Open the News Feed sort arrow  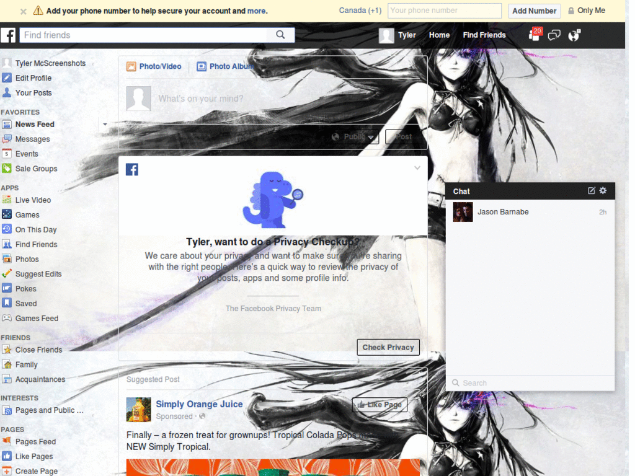pos(105,124)
